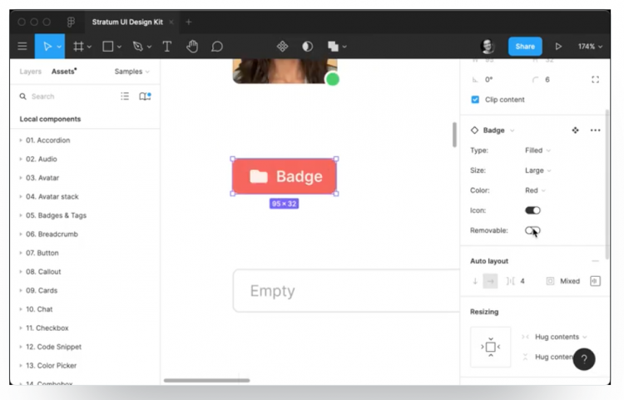This screenshot has height=400, width=624.
Task: Click the Search magnifier icon
Action: tap(23, 96)
